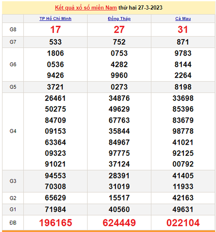Select the G5 result 8198
This screenshot has width=216, height=232.
[x=183, y=87]
